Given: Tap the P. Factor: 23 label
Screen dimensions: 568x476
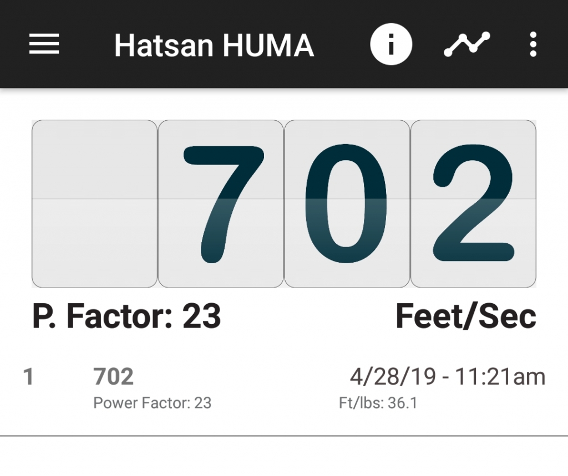Looking at the screenshot, I should [x=126, y=316].
